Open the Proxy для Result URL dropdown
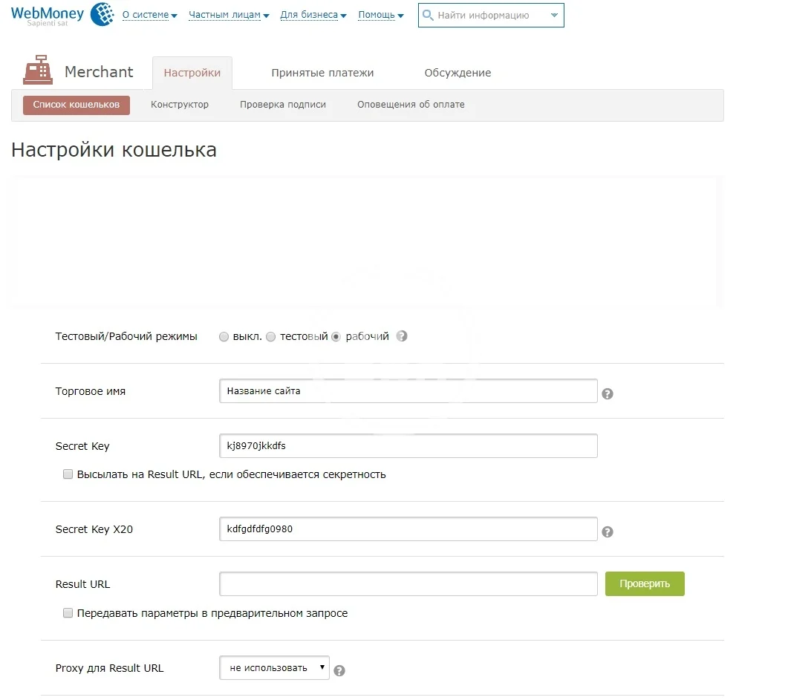Screen dimensions: 788x700 pos(274,668)
